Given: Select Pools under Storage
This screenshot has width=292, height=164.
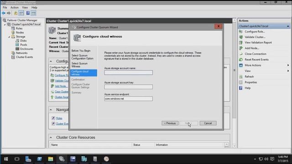Looking at the screenshot, I should pos(23,45).
